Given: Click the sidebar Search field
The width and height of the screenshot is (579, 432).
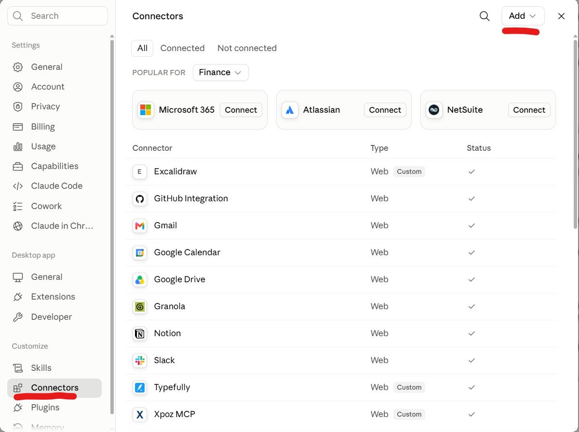Looking at the screenshot, I should click(x=57, y=16).
